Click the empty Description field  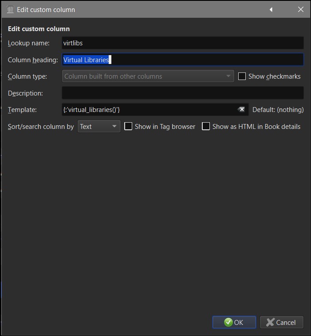tap(183, 93)
